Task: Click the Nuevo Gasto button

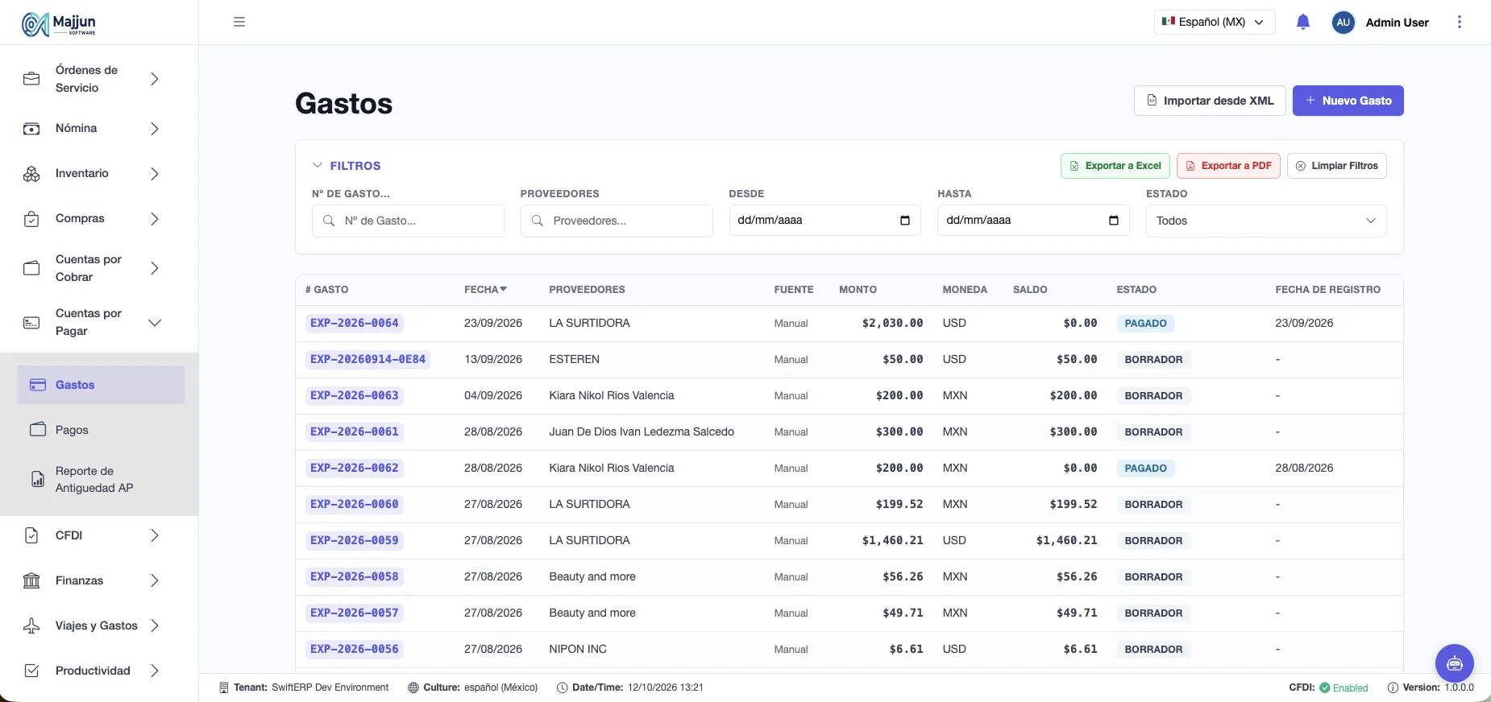Action: click(1348, 101)
